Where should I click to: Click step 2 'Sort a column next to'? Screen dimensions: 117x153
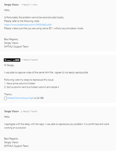[x=32, y=87]
